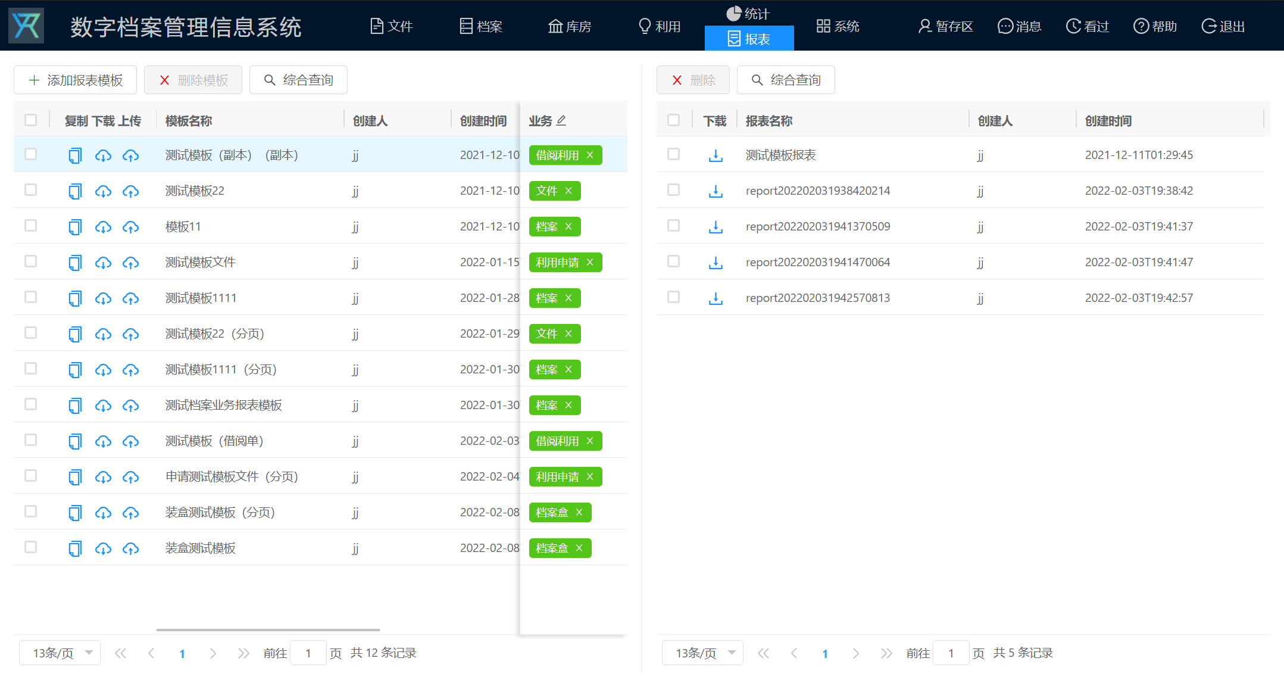Upload to 申请测试模板文件（分页） template
The image size is (1284, 686).
130,477
